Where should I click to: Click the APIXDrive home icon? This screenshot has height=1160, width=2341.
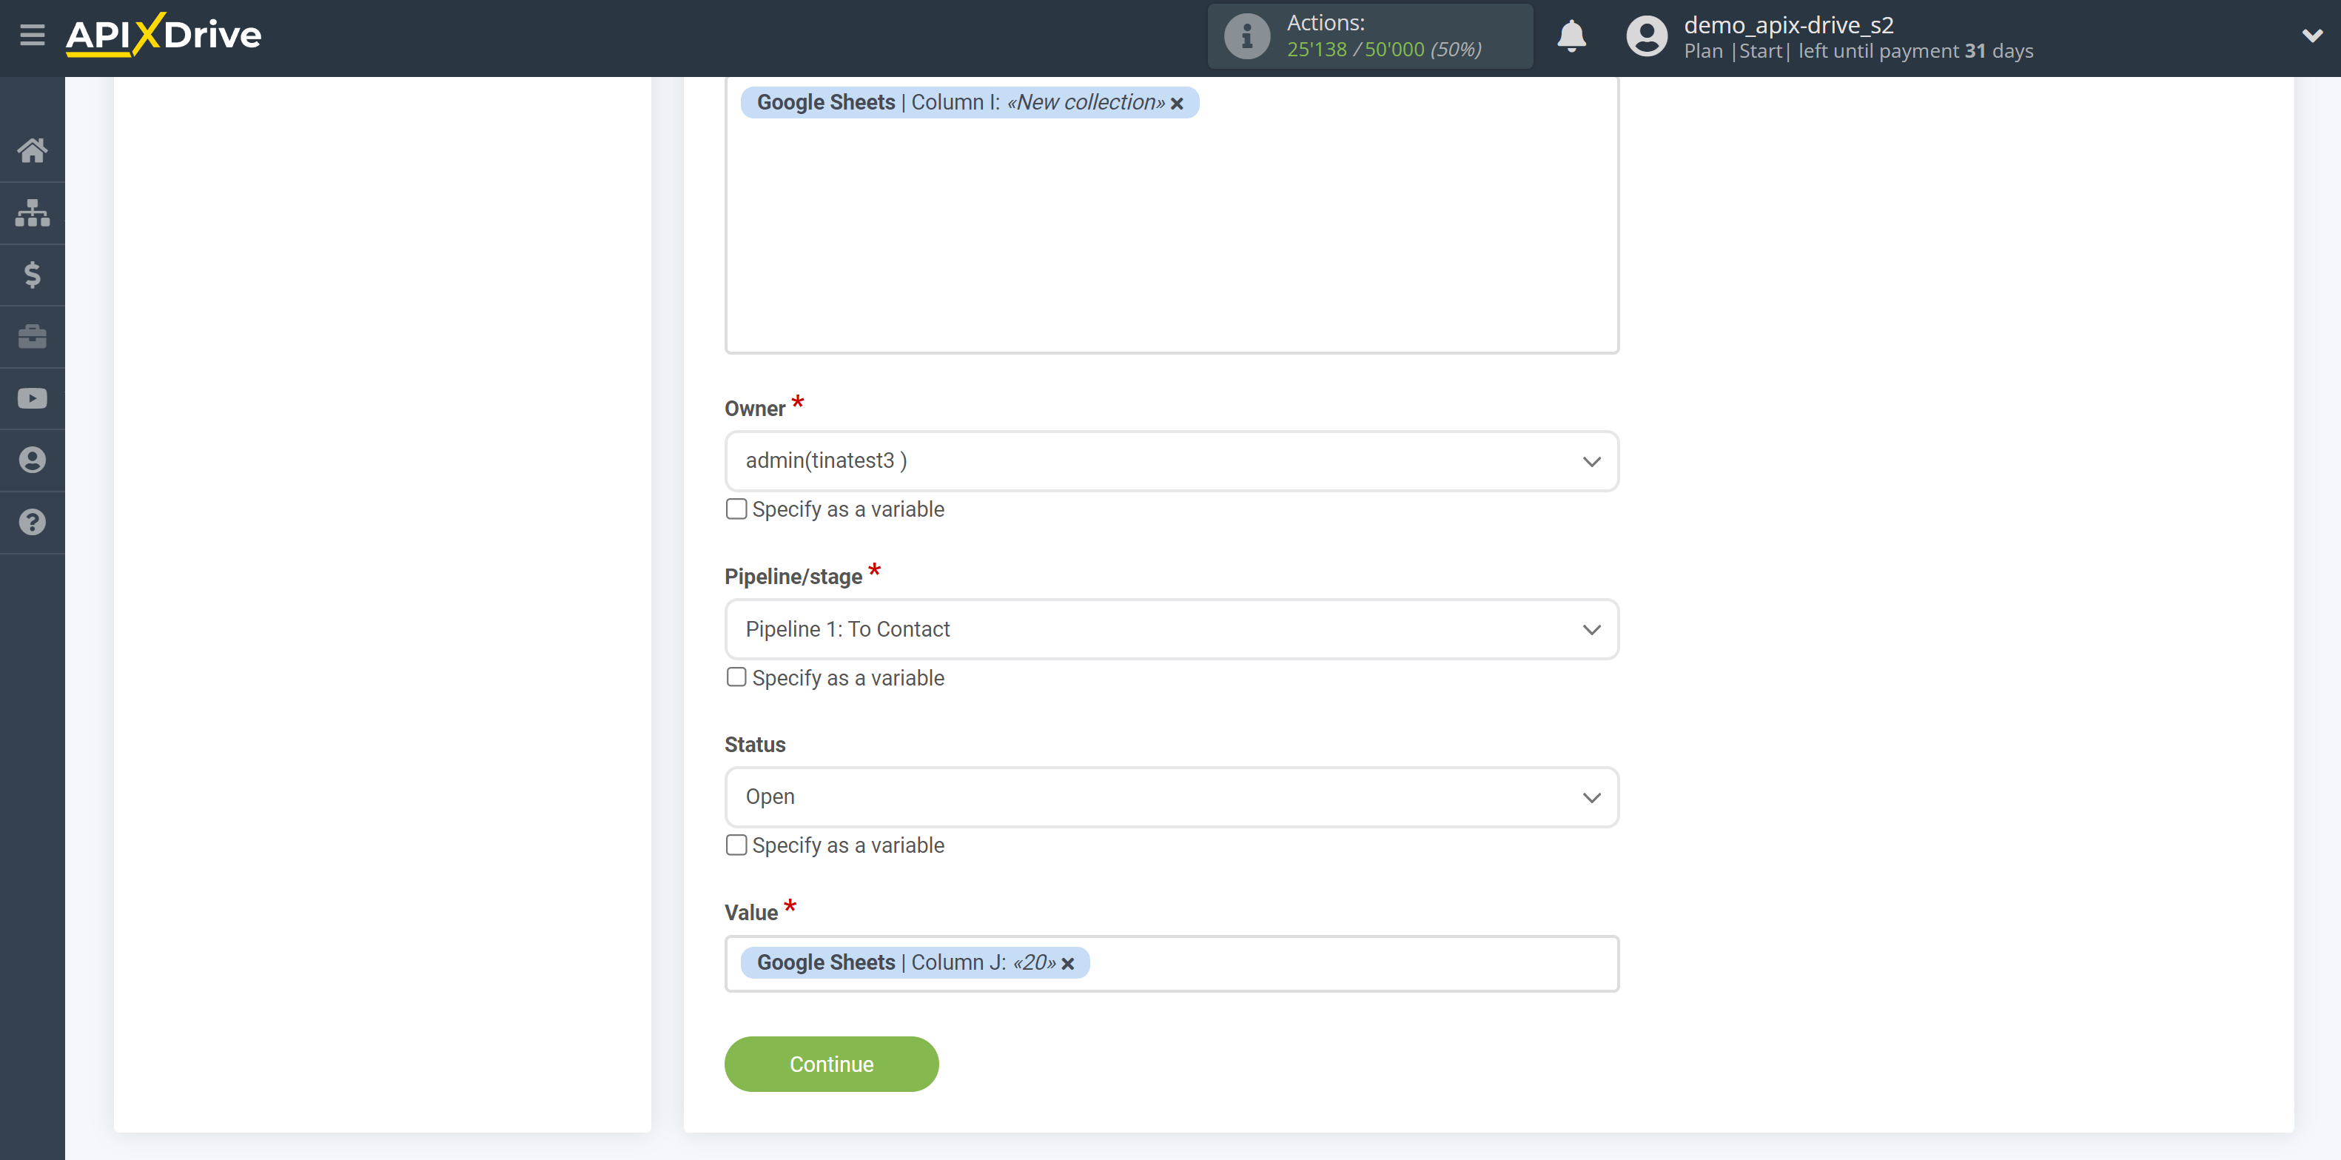(x=31, y=148)
